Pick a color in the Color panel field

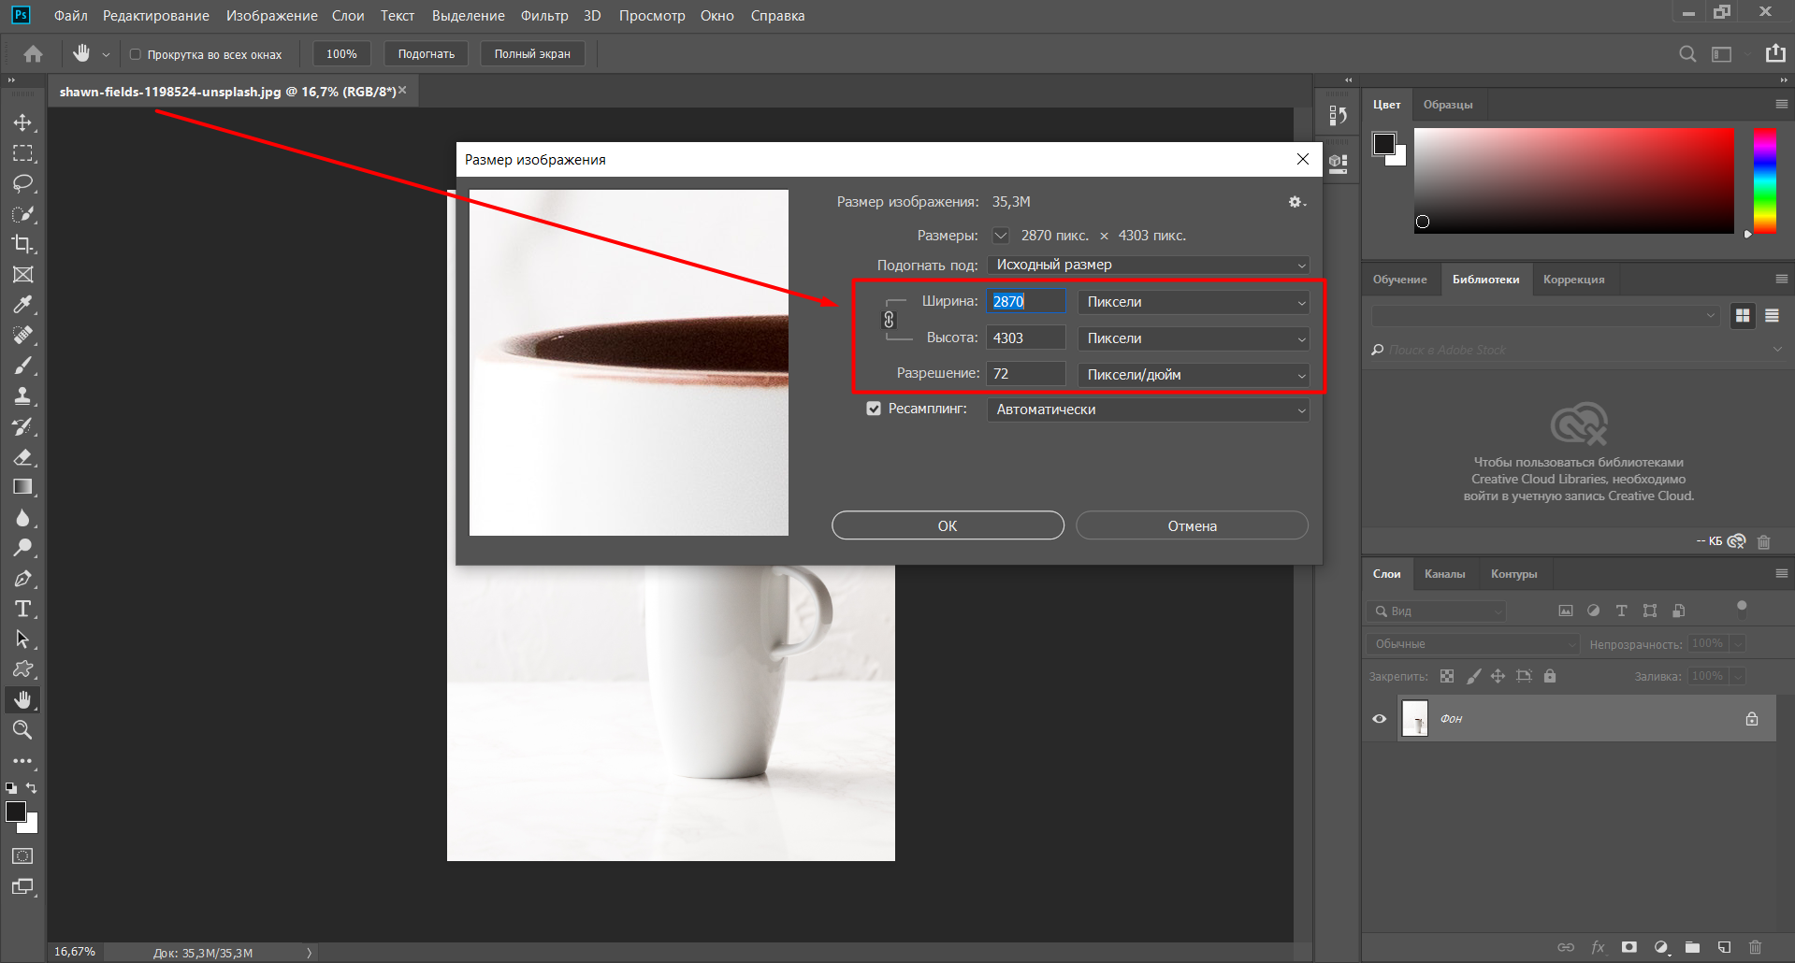(x=1573, y=181)
